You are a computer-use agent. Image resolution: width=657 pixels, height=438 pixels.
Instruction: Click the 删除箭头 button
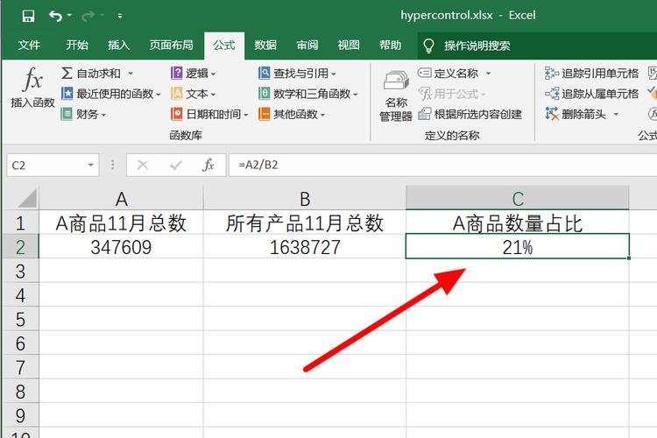[576, 114]
